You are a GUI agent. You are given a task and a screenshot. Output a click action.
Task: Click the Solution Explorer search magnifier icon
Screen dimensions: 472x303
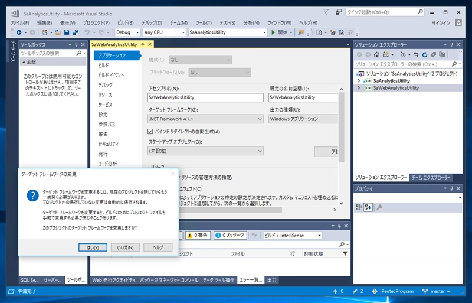pos(454,64)
